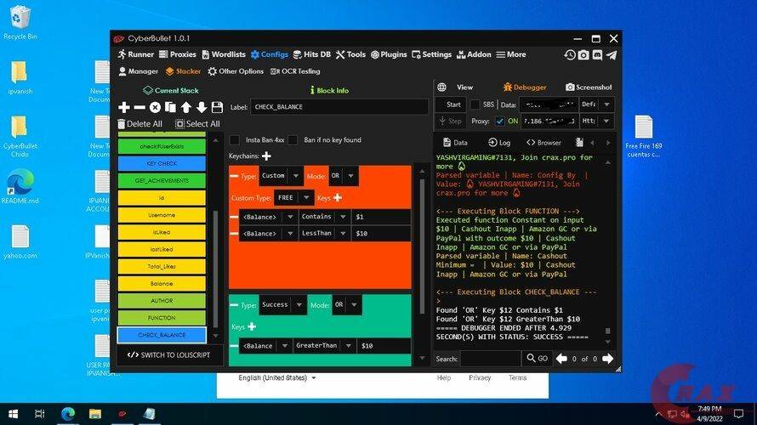The height and width of the screenshot is (425, 757).
Task: Open Microsoft Edge in the taskbar
Action: (x=68, y=414)
